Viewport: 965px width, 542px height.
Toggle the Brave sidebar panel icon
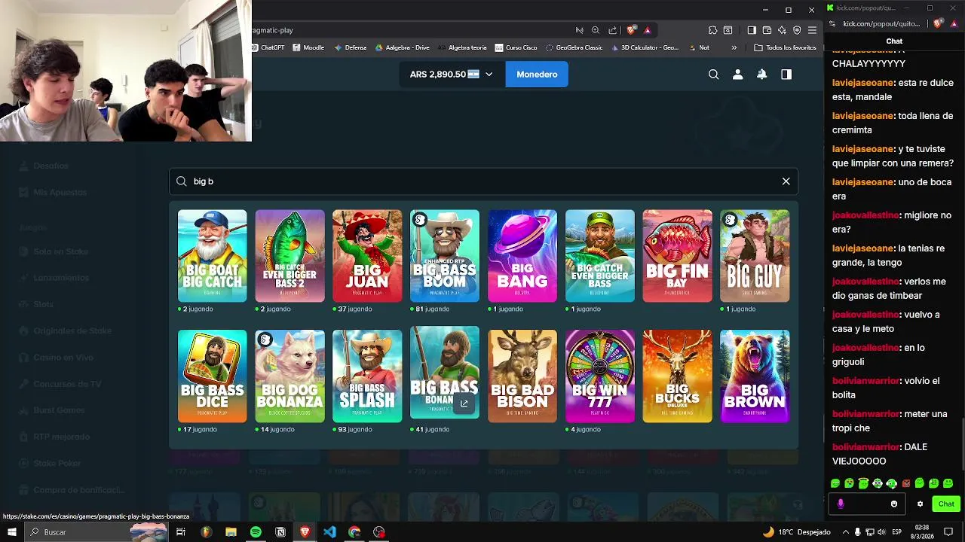[x=752, y=30]
